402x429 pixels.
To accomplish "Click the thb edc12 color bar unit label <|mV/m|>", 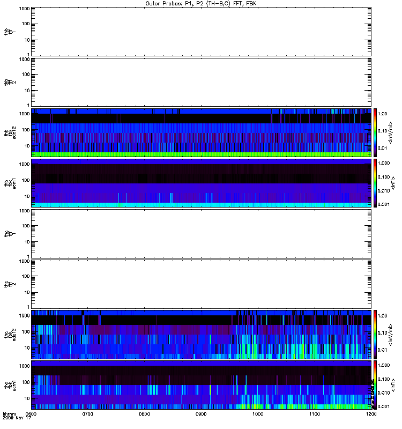I will [x=391, y=132].
